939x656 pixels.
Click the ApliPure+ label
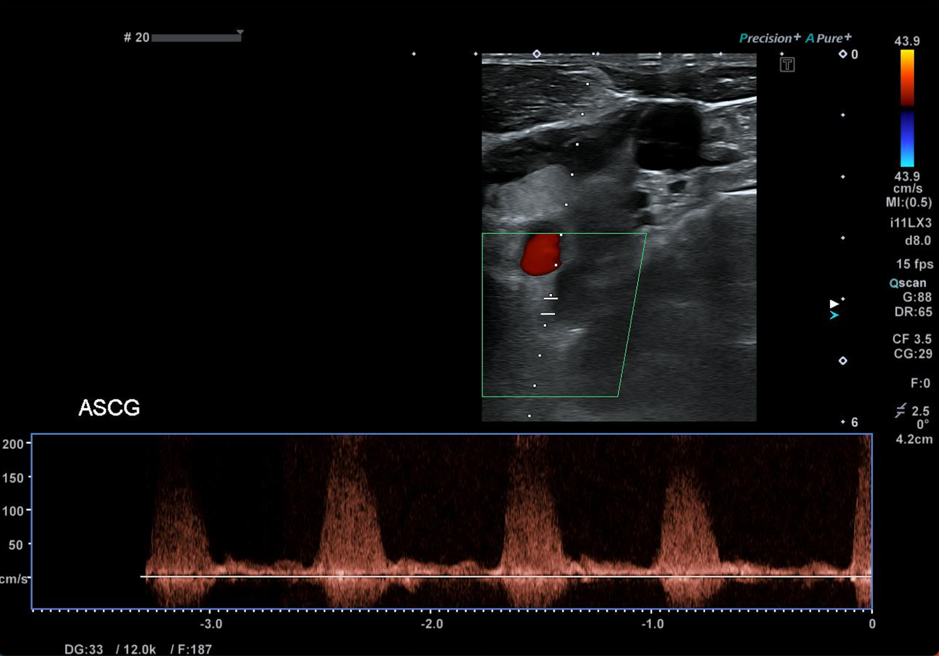point(829,38)
